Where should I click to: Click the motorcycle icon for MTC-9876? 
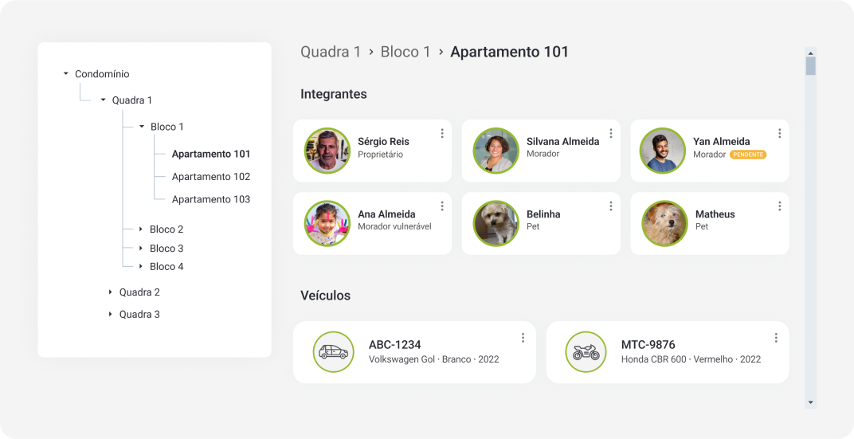point(586,351)
